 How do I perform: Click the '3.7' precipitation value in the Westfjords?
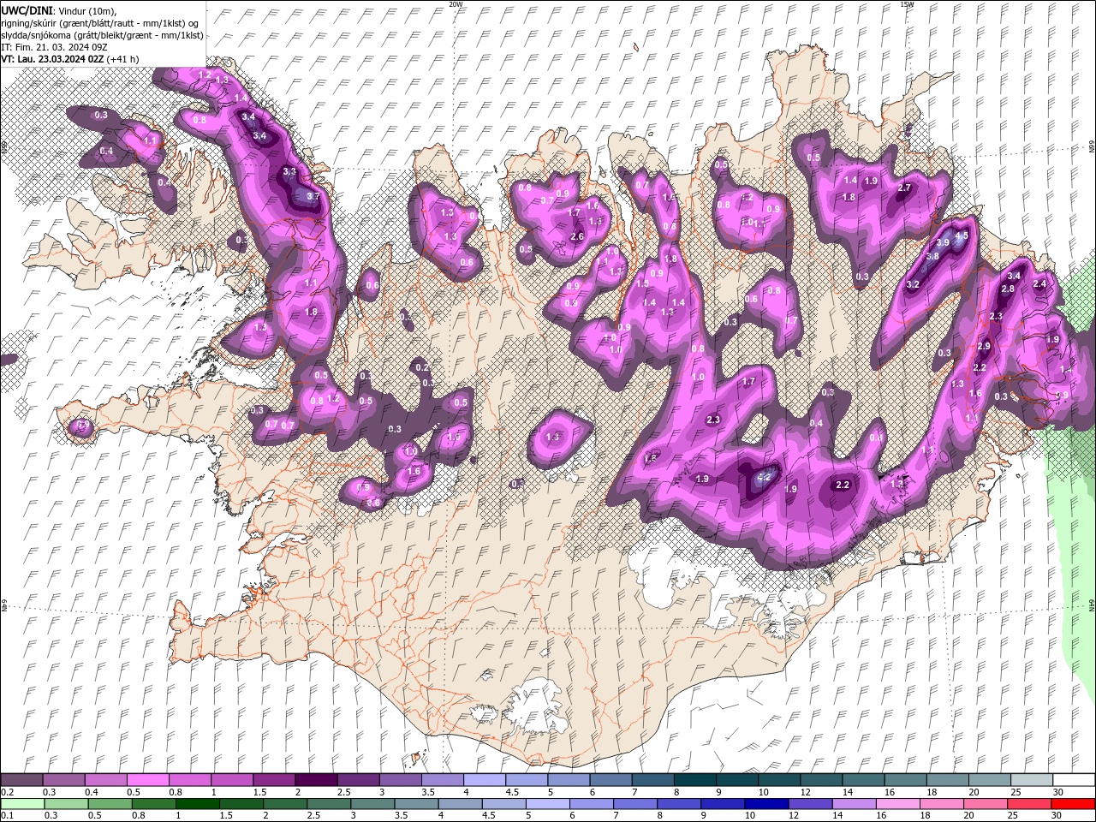(x=313, y=196)
